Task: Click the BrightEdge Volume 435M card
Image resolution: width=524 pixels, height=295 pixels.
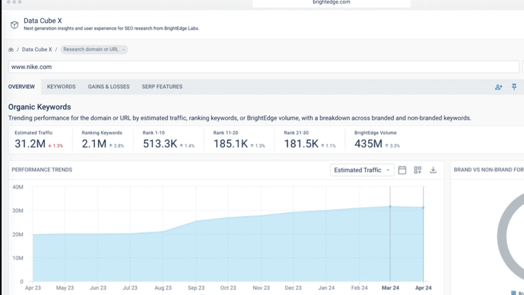Action: click(377, 140)
